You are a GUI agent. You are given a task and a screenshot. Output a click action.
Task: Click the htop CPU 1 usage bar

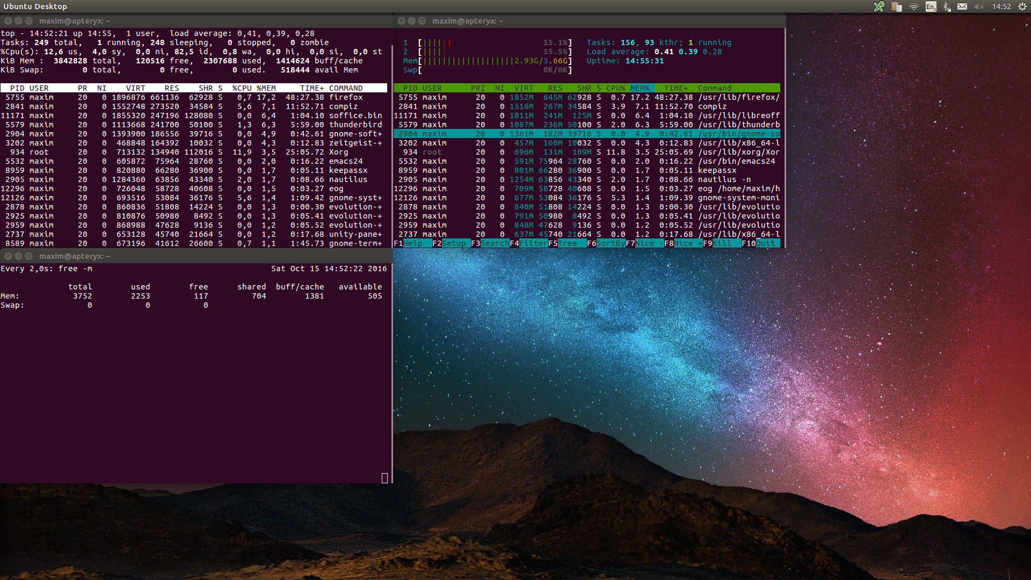(x=488, y=42)
